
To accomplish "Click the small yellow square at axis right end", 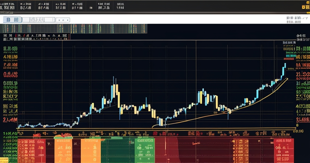I will coord(297,125).
